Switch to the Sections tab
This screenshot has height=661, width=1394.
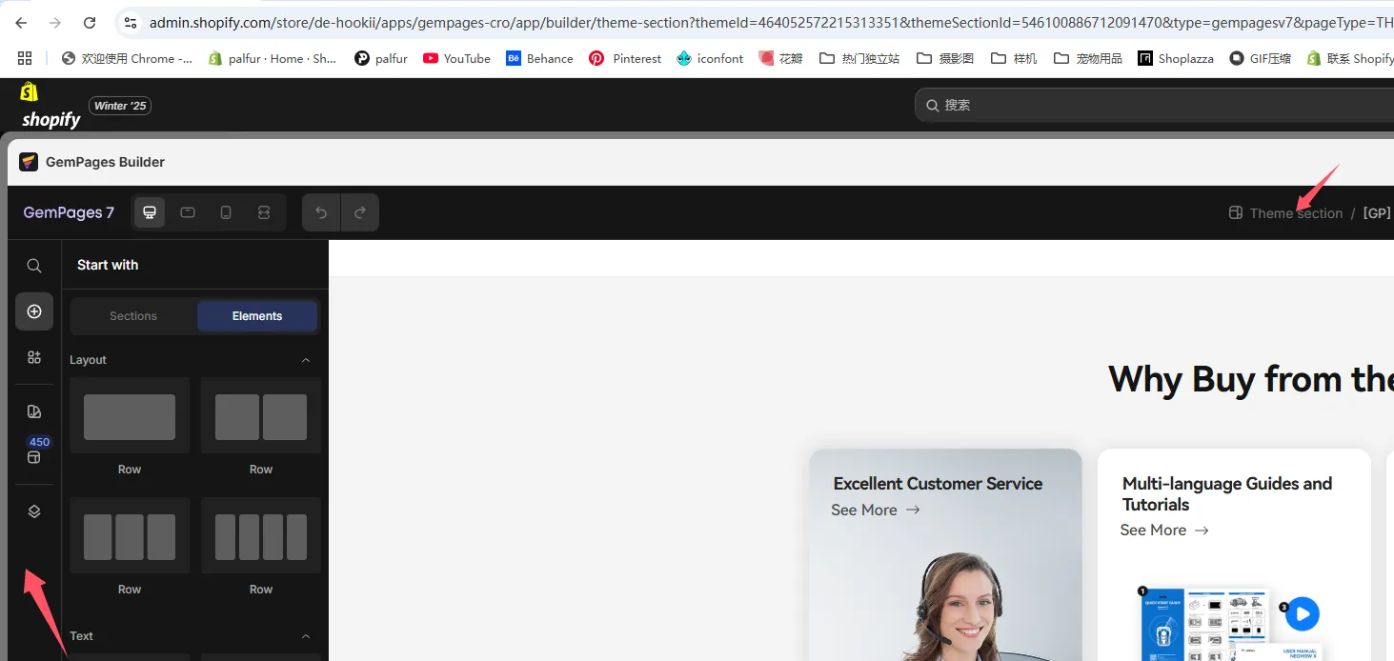(133, 316)
